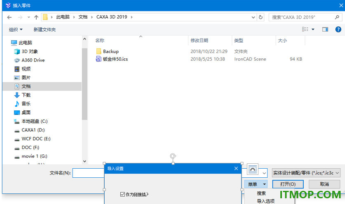Go back with the left arrow
The height and width of the screenshot is (204, 345).
tap(9, 17)
